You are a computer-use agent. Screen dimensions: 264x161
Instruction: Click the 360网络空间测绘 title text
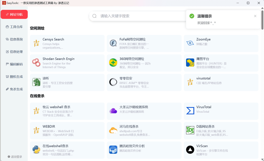[x=132, y=59]
